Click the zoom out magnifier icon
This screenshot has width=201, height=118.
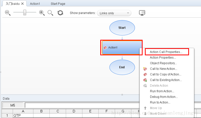(7, 13)
